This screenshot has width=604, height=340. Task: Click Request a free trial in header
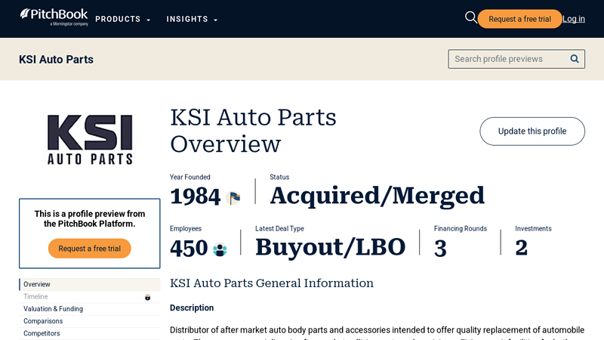pos(519,19)
